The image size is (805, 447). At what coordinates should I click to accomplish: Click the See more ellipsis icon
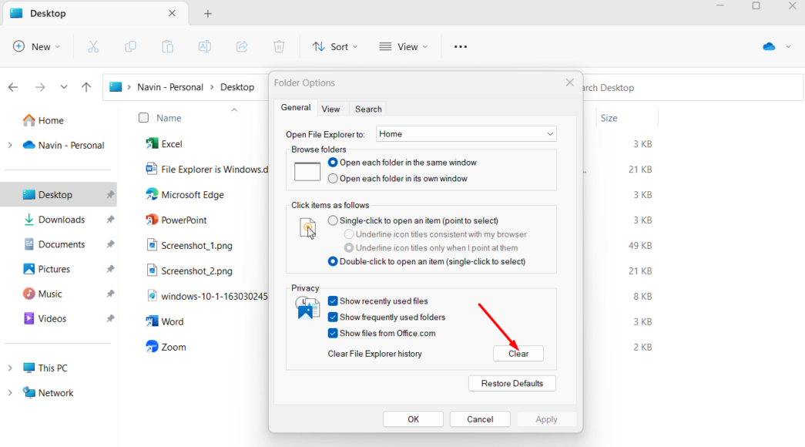pyautogui.click(x=460, y=46)
